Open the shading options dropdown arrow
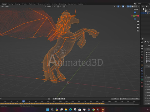This screenshot has width=150, height=112. click(x=138, y=7)
